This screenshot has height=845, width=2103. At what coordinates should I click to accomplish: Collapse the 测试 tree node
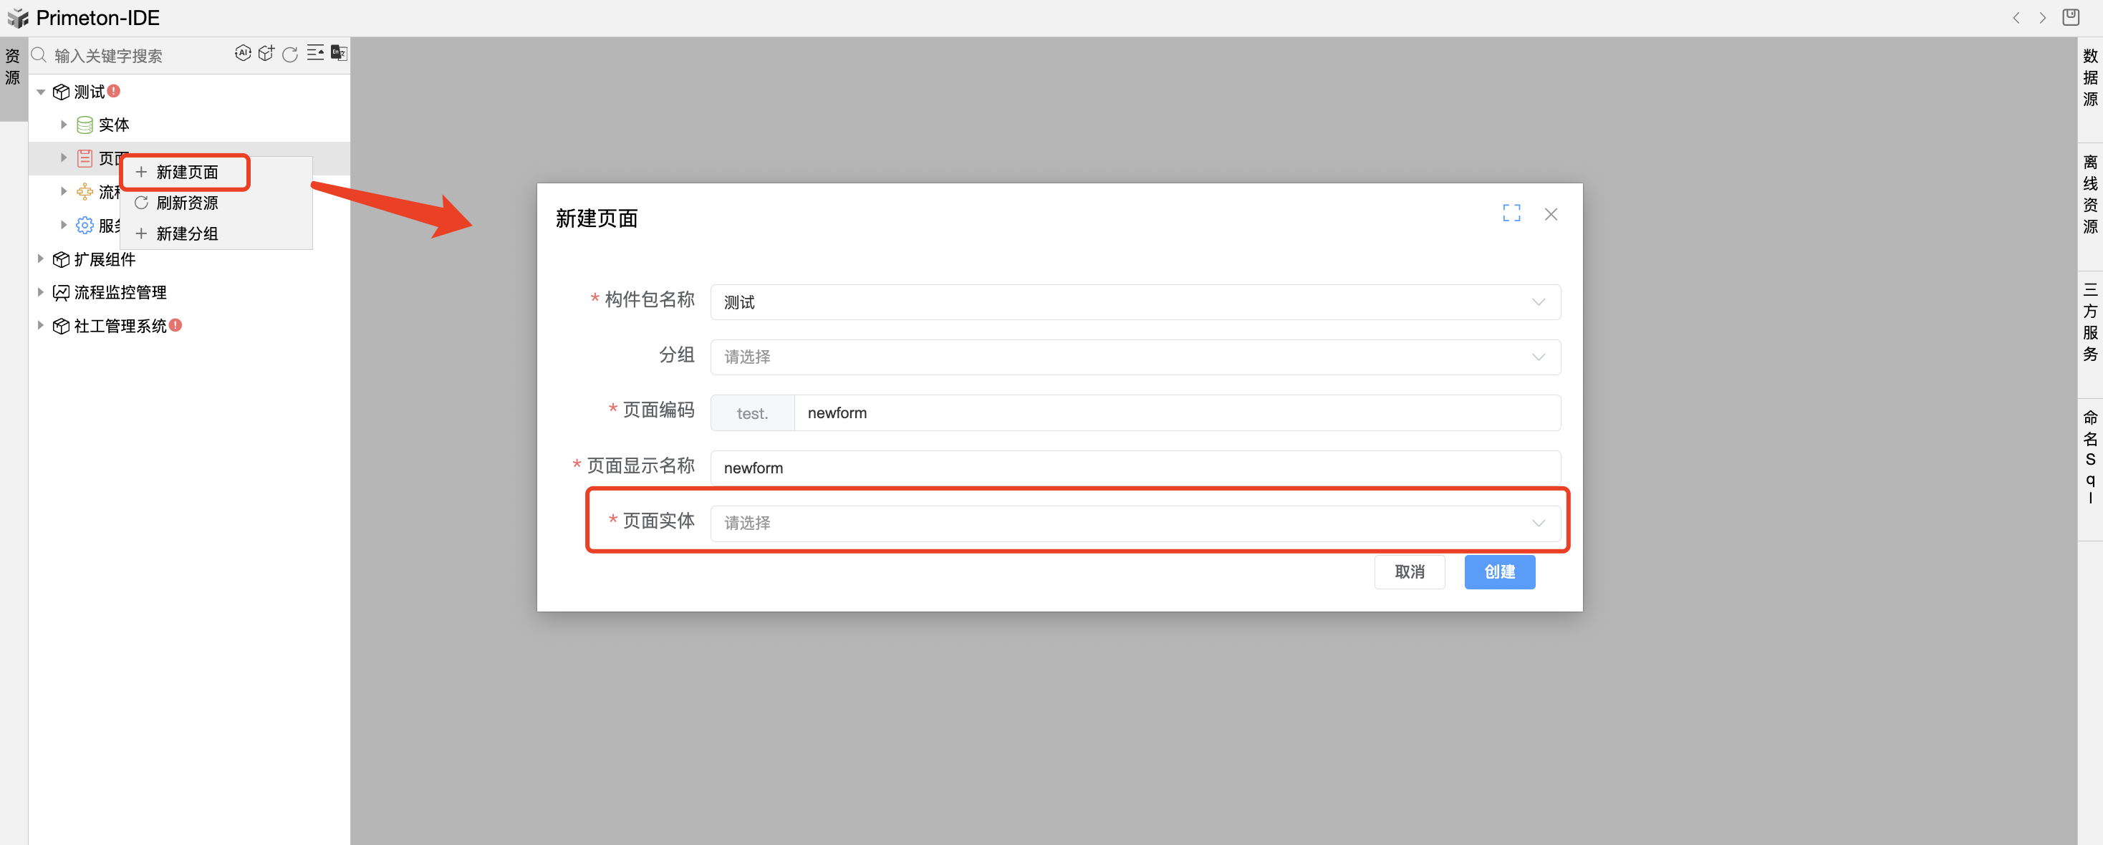click(41, 92)
